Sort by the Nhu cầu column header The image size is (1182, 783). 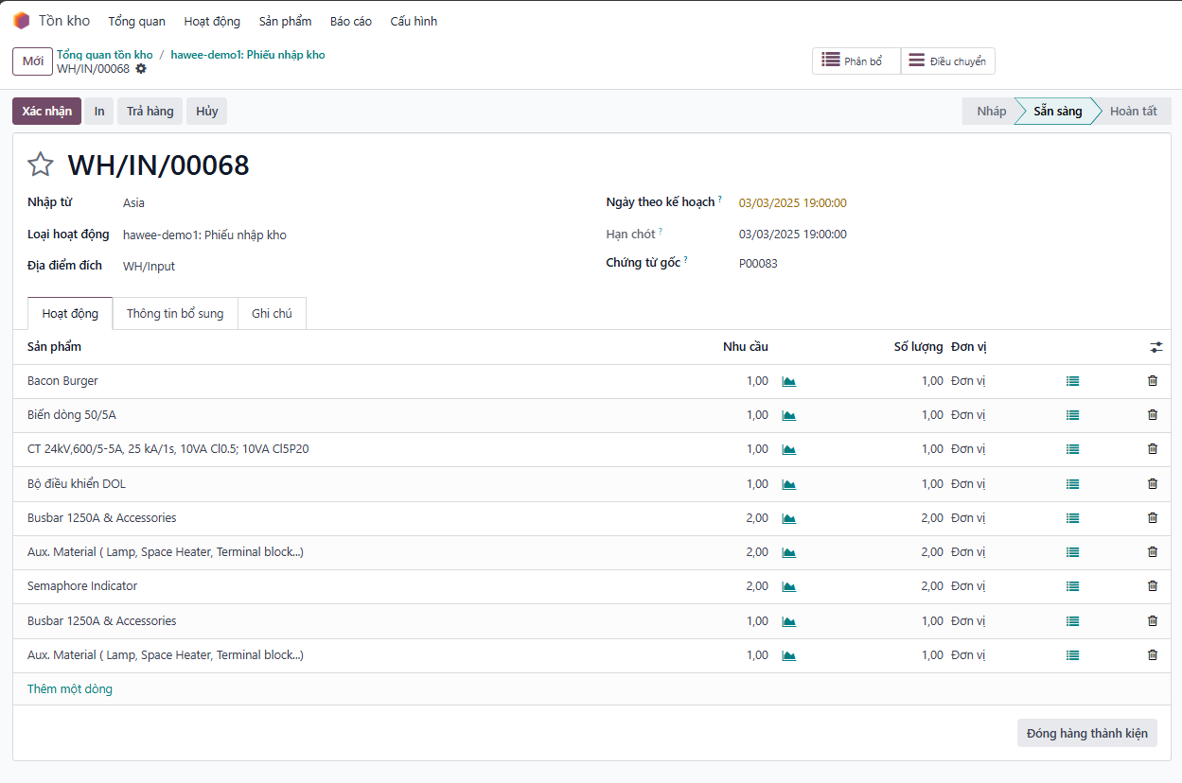pos(746,347)
